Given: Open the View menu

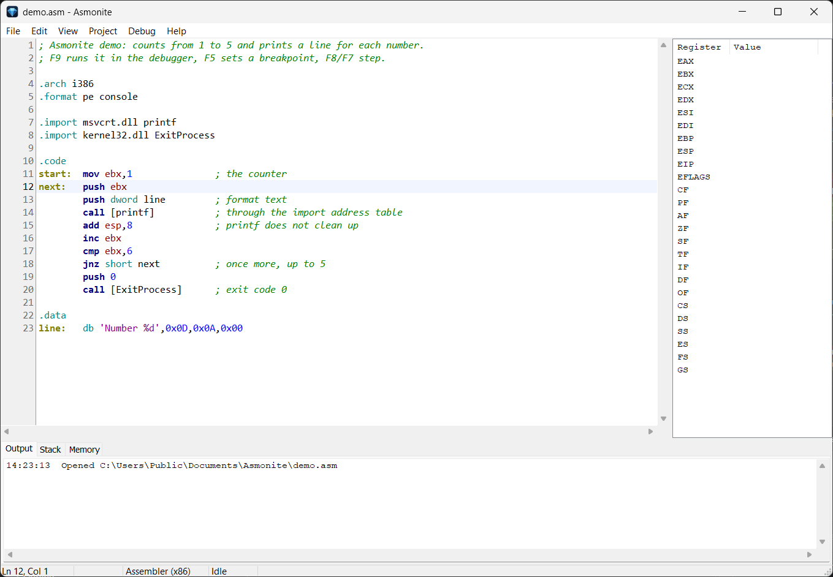Looking at the screenshot, I should pos(68,31).
